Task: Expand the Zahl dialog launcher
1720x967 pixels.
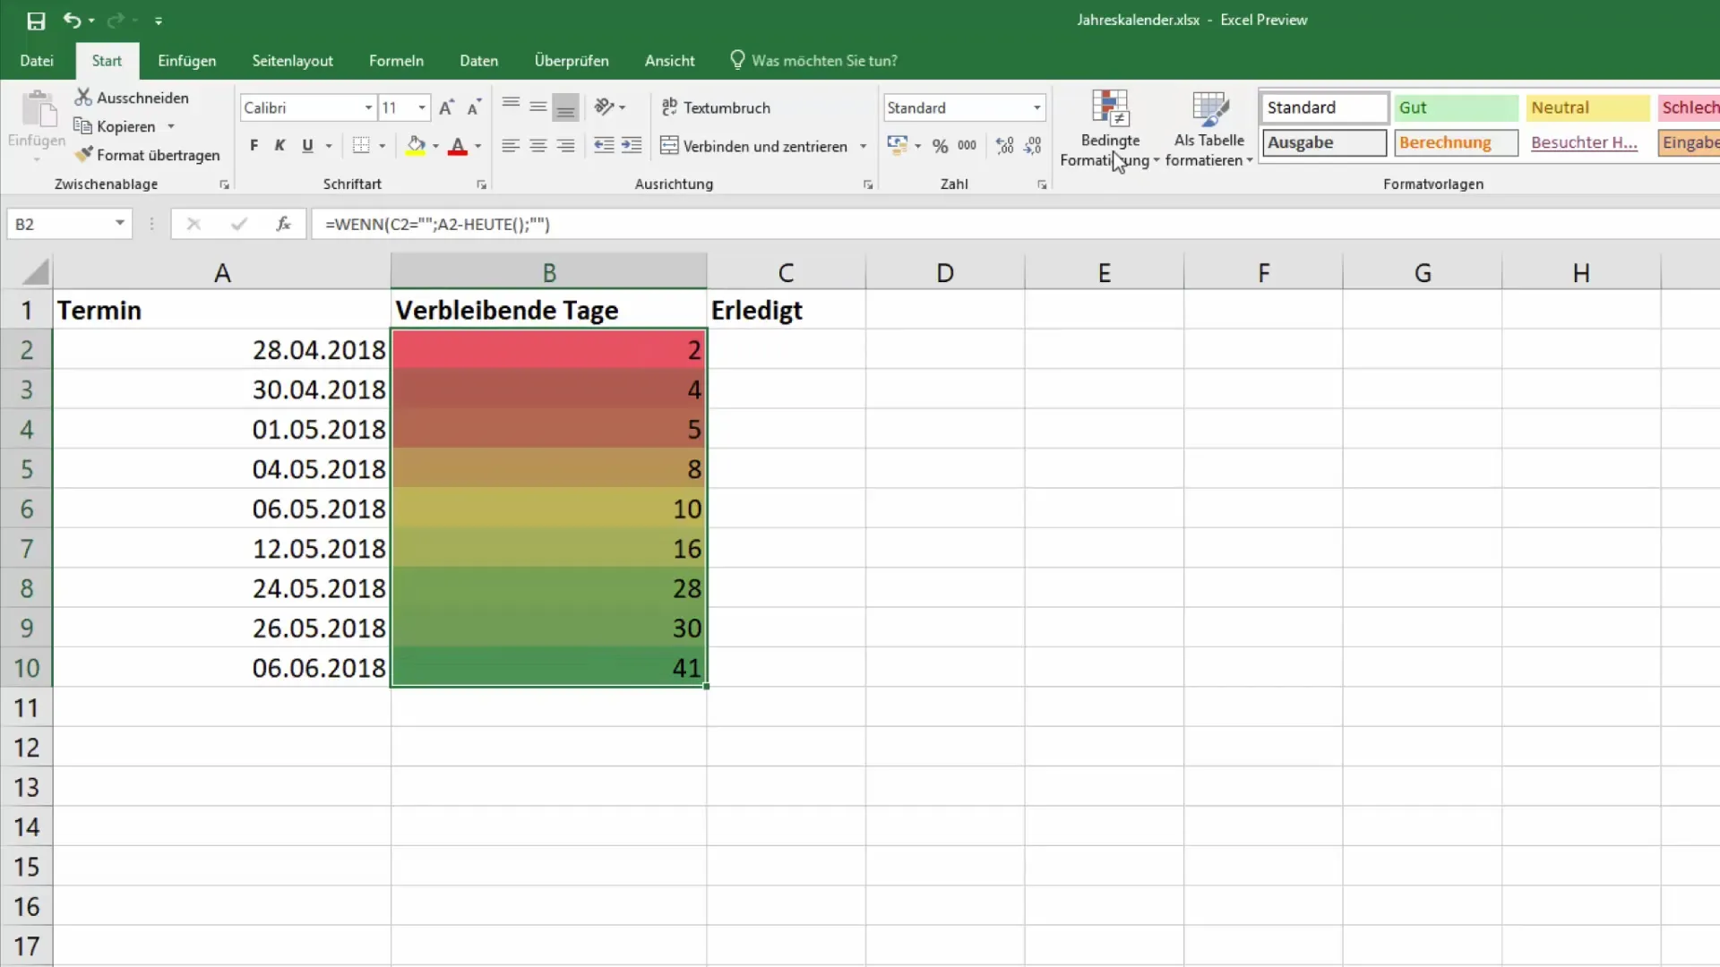Action: [1042, 184]
